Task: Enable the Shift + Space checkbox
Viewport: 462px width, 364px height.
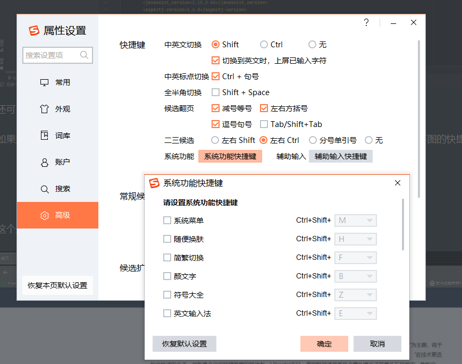Action: point(215,92)
